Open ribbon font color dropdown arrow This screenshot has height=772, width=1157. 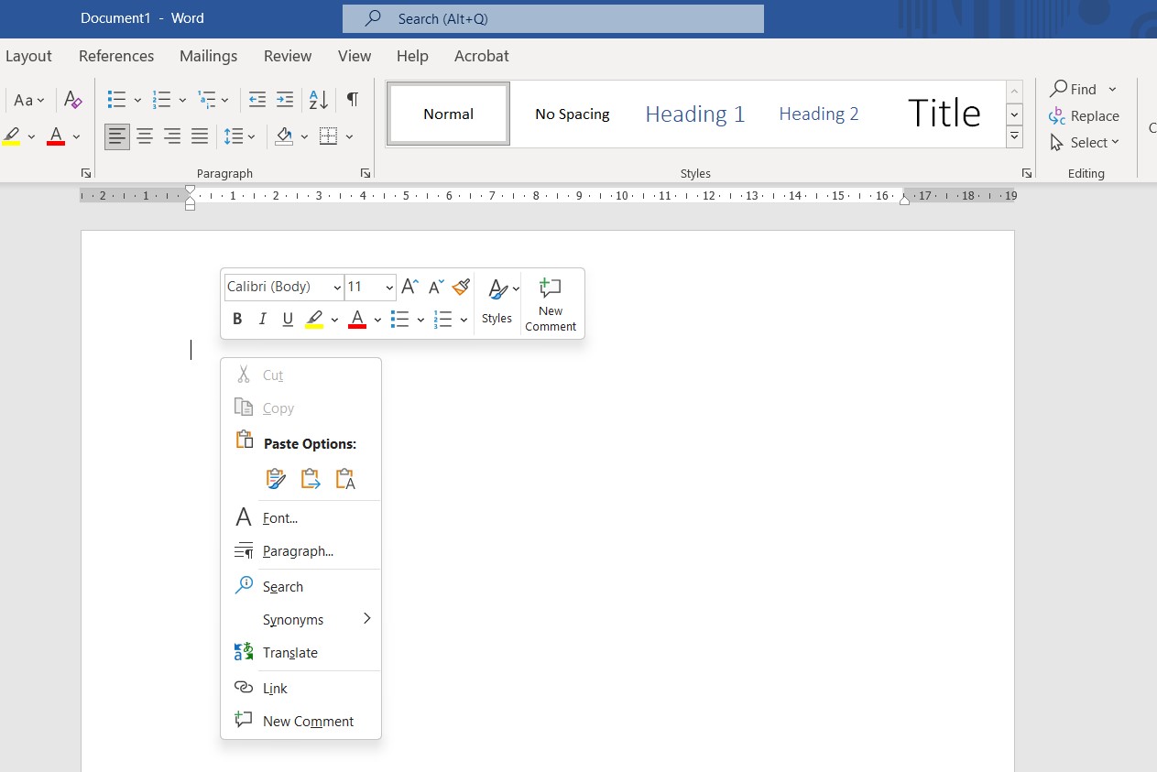pos(76,136)
